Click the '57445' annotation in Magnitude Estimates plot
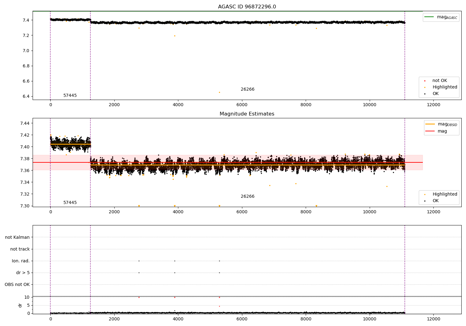466x326 pixels. (70, 202)
